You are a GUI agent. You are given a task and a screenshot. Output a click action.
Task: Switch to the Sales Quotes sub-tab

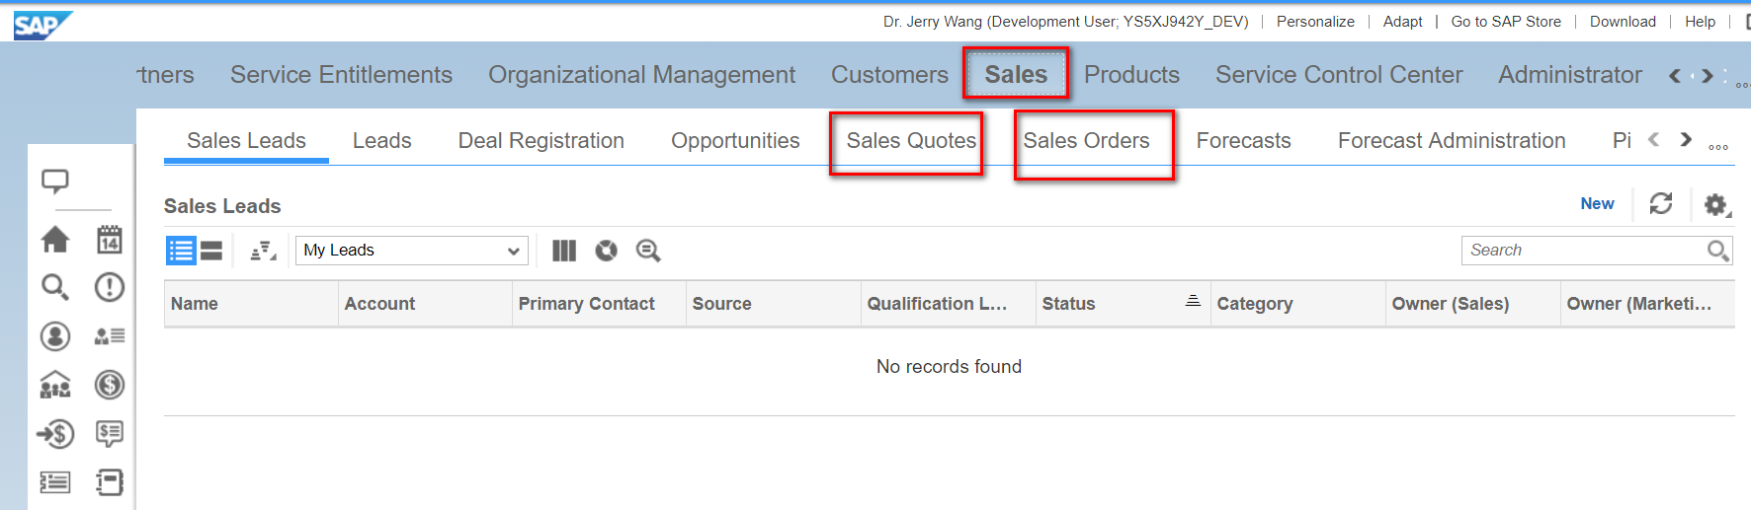(911, 140)
